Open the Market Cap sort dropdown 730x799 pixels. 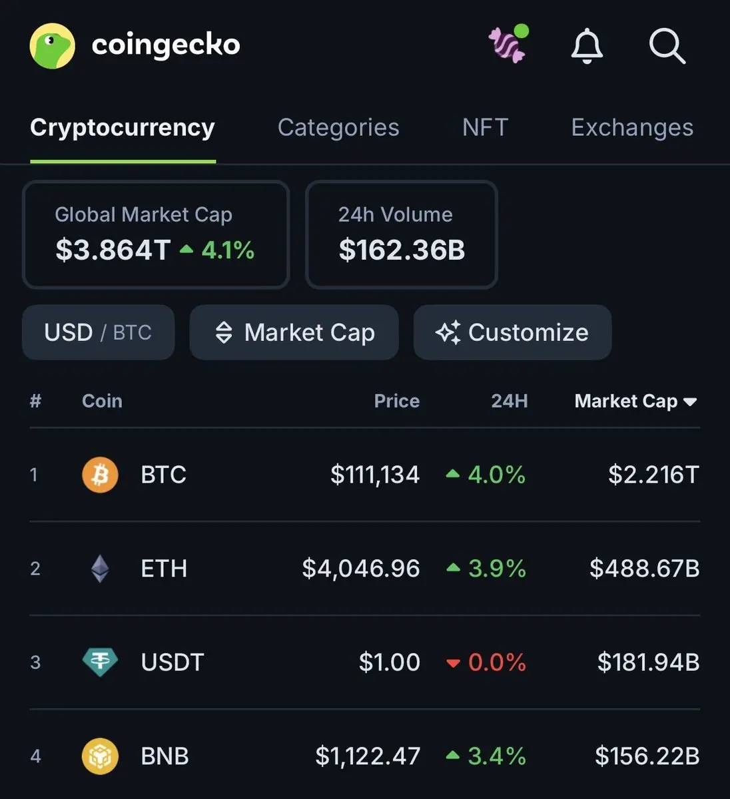294,332
